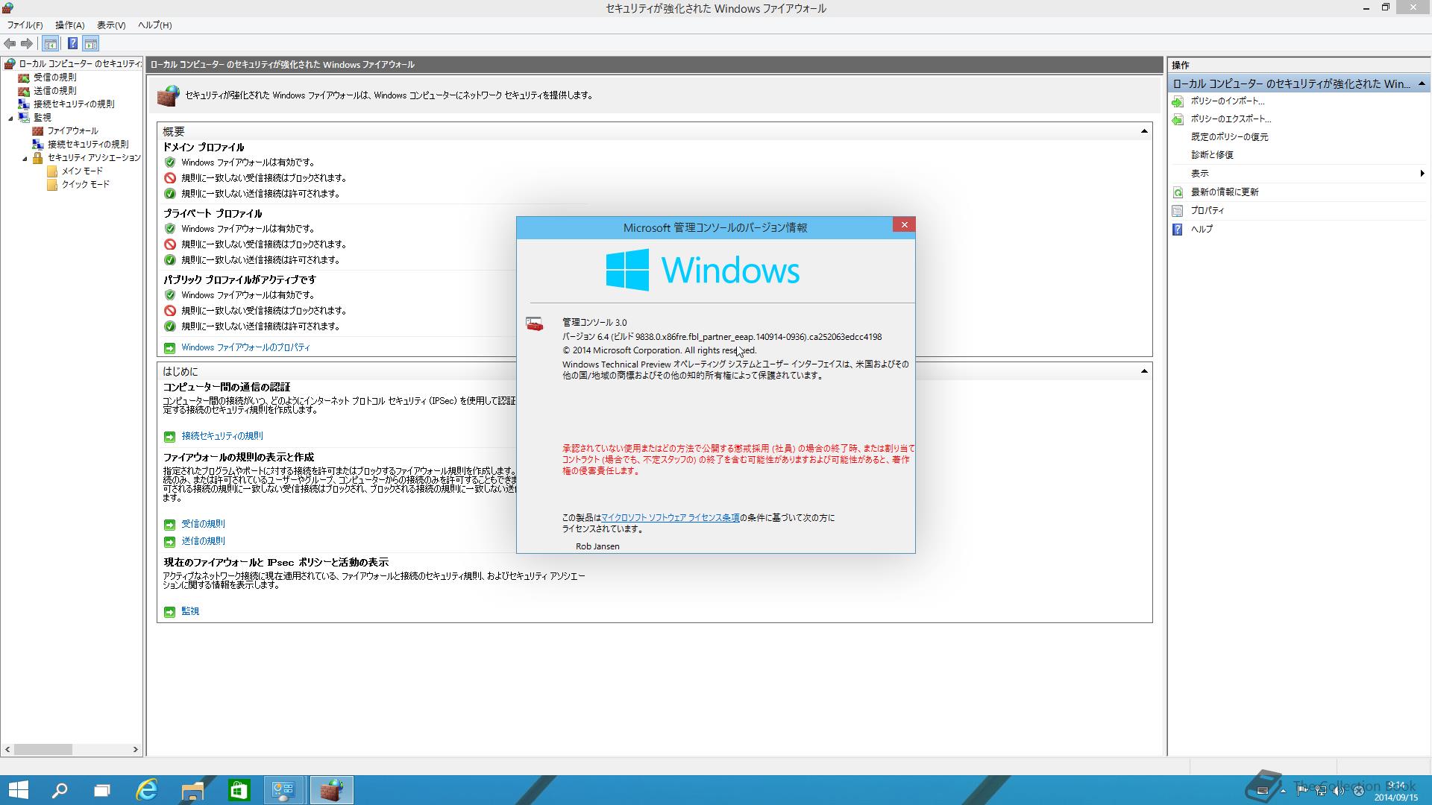Viewport: 1432px width, 805px height.
Task: Click the ヘルプ question mark icon in actions
Action: coord(1178,230)
